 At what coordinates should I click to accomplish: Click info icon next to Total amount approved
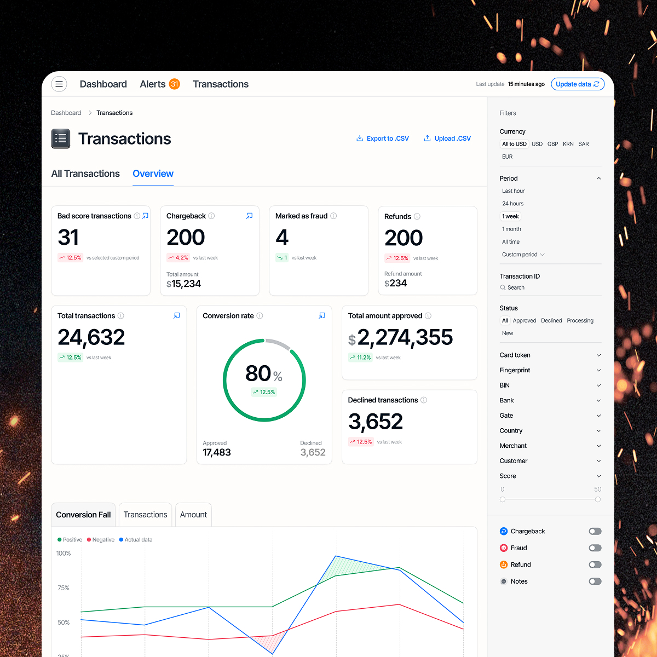(x=428, y=315)
